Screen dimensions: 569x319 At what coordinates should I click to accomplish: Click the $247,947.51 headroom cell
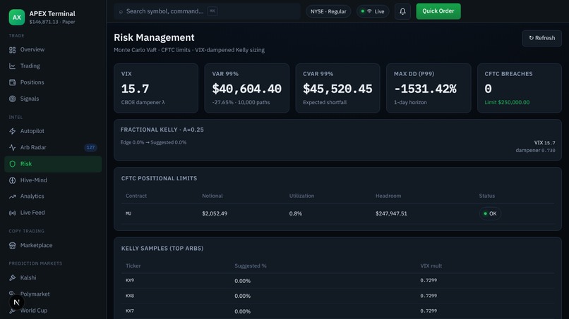pos(391,213)
